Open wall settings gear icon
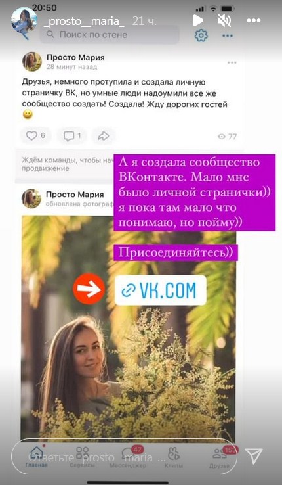 click(x=201, y=35)
